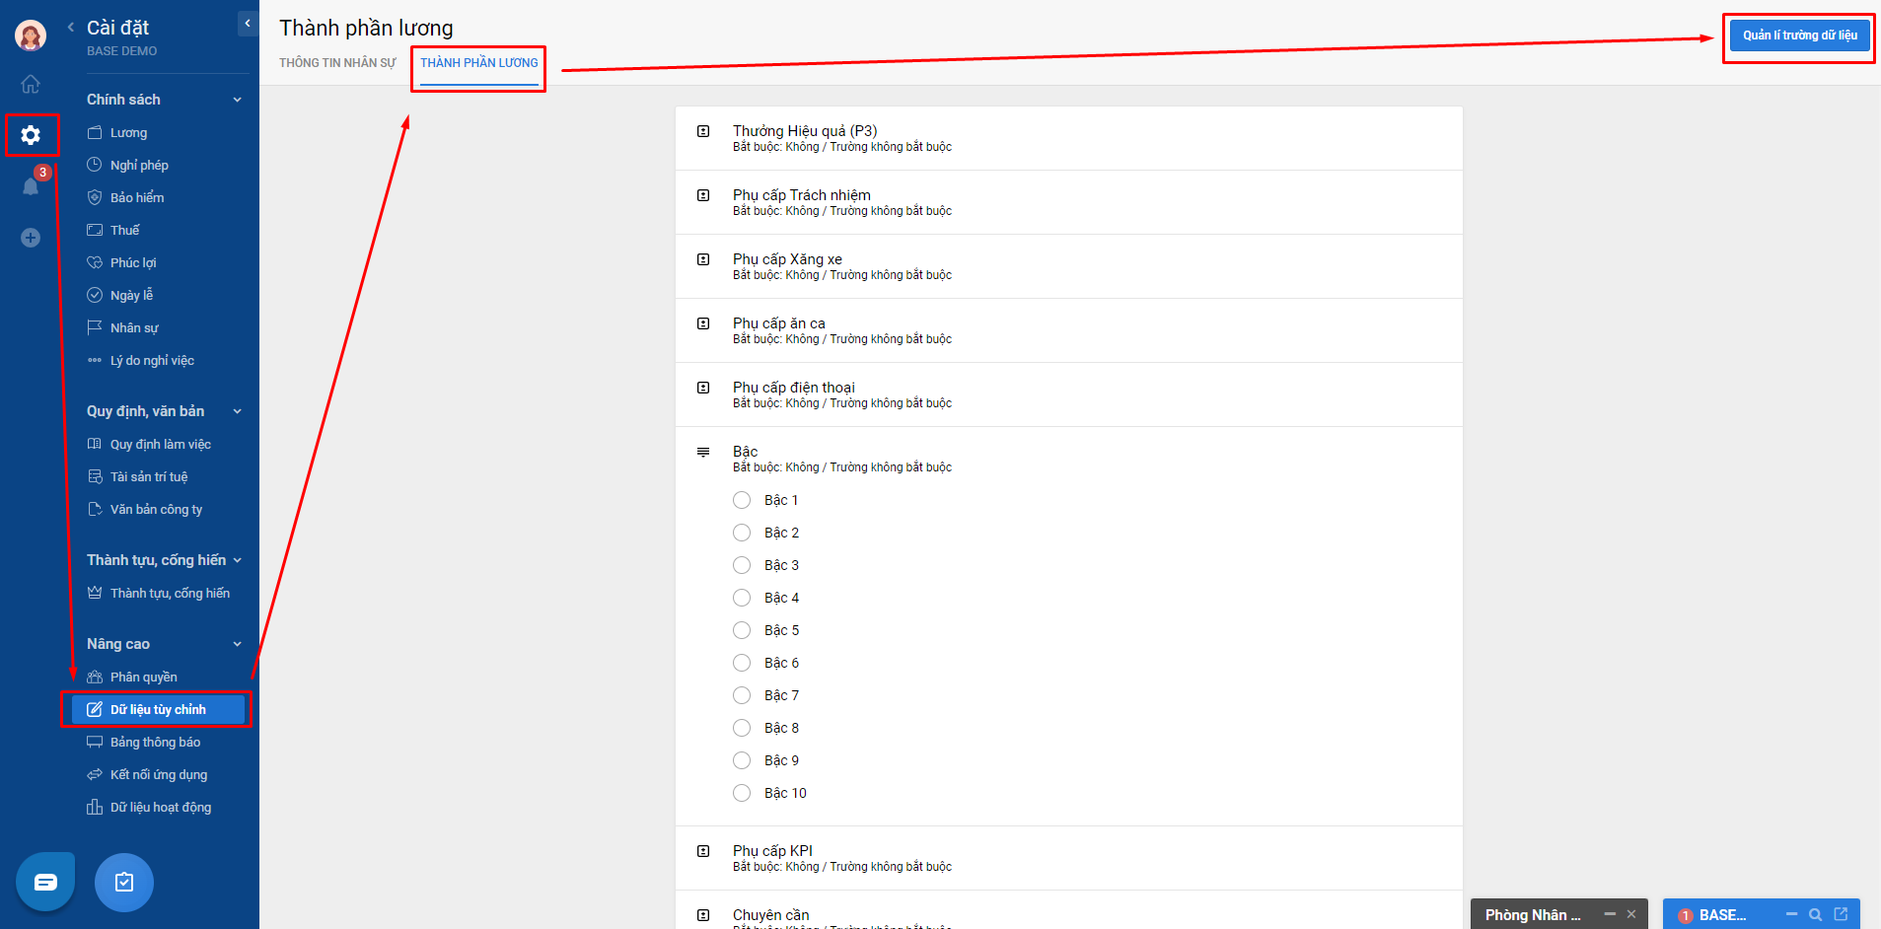
Task: Go back using arrow beside Cài đặt
Action: point(71,28)
